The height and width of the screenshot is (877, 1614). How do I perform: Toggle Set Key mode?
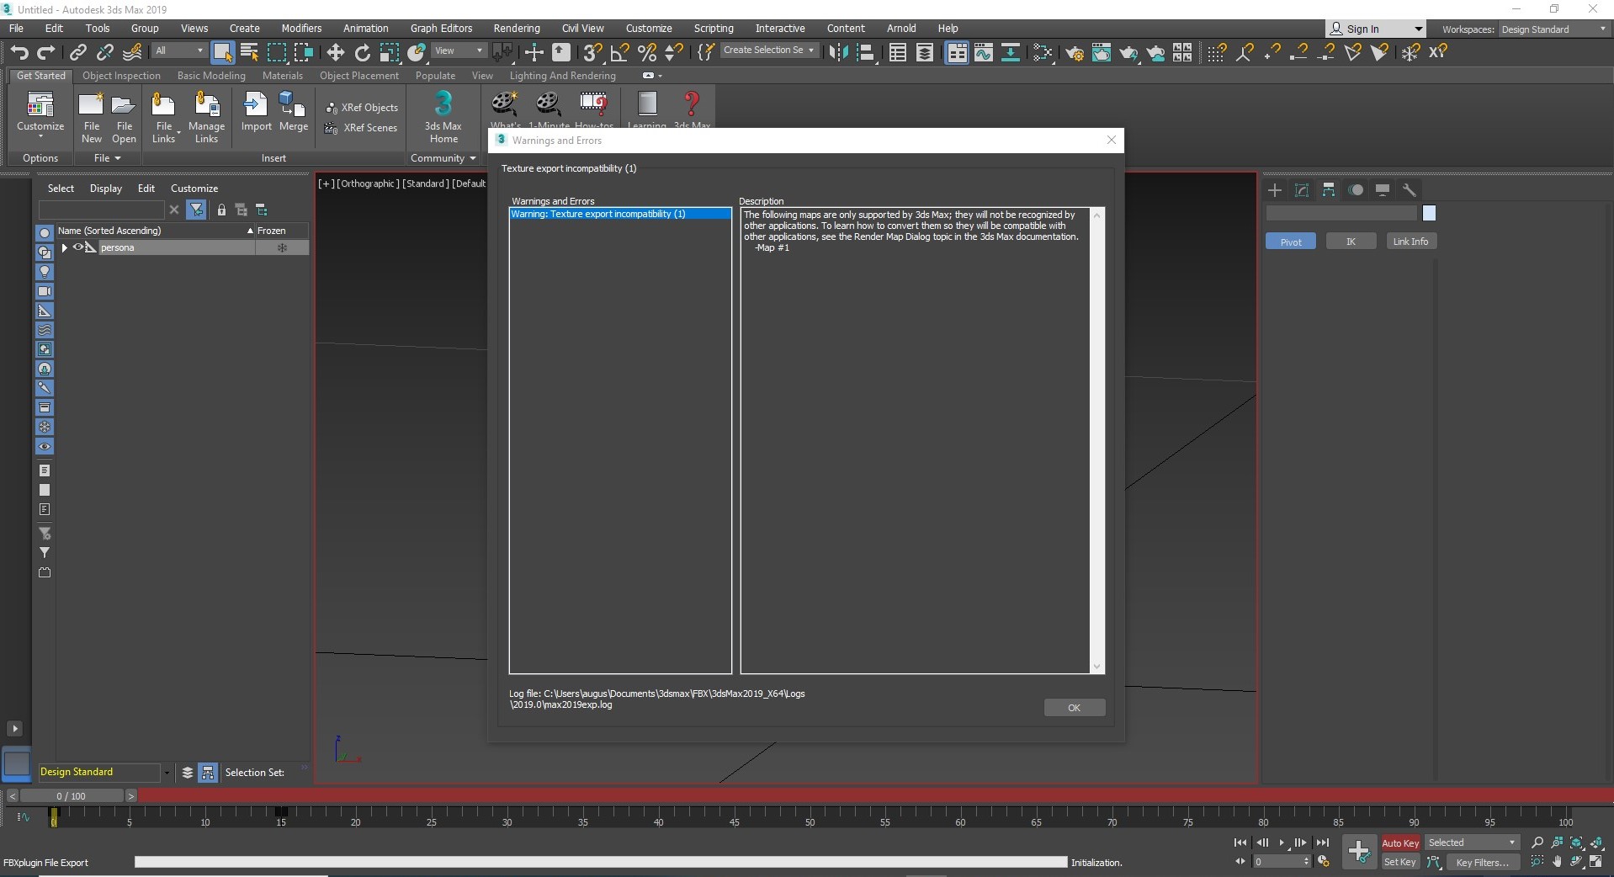pos(1400,862)
